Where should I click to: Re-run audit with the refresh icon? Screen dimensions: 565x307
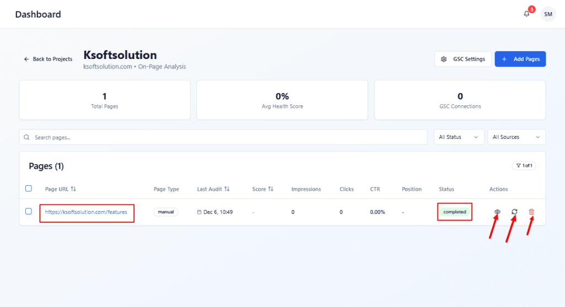tap(515, 212)
